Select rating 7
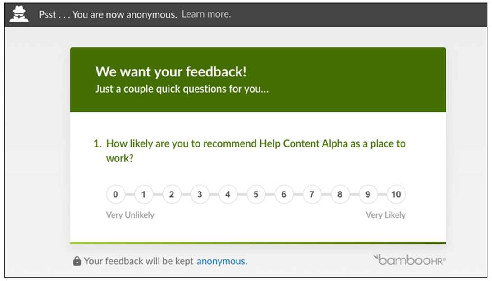492x281 pixels. pyautogui.click(x=312, y=195)
